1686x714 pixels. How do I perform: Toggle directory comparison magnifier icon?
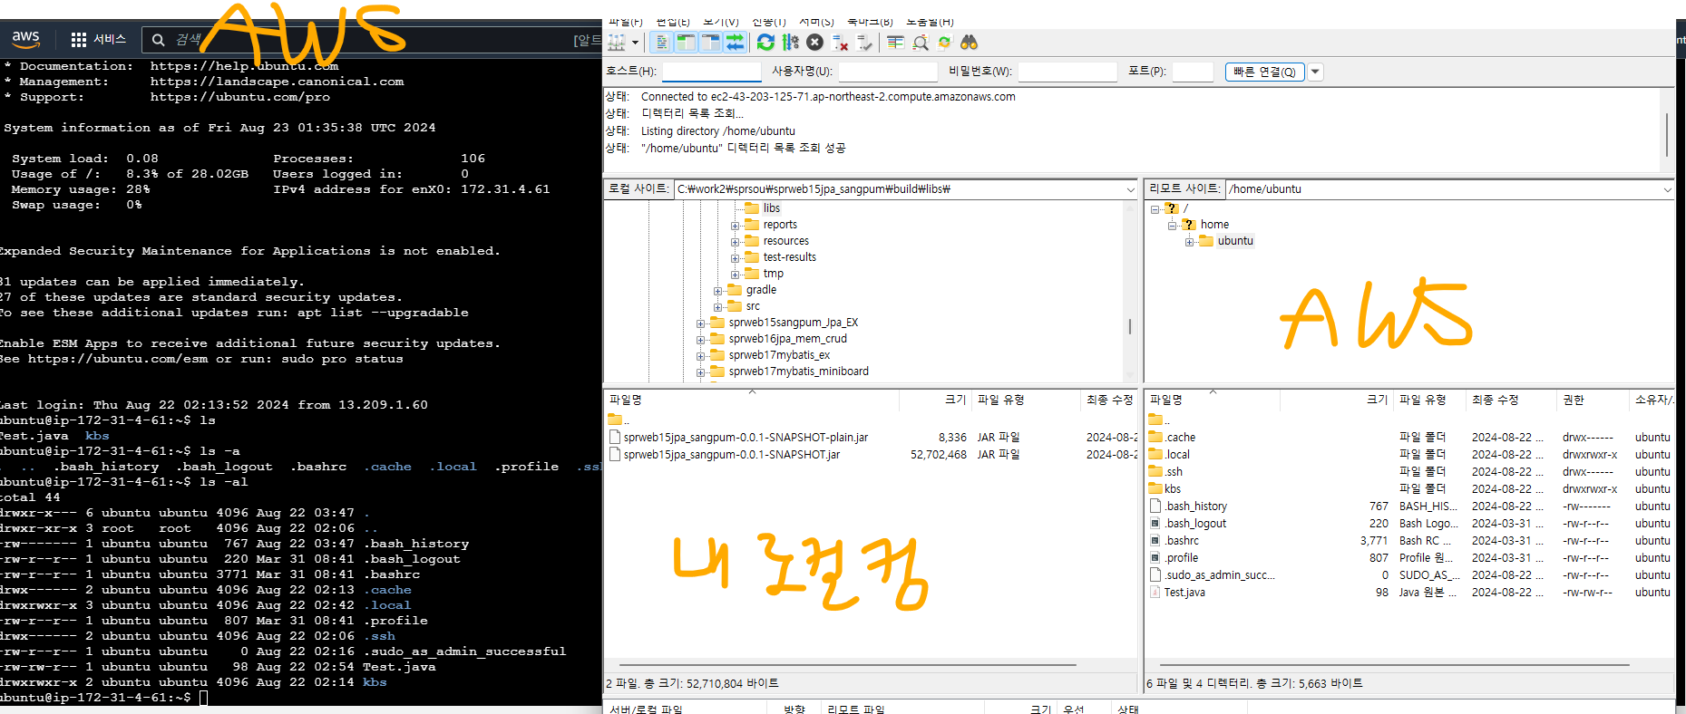tap(921, 43)
